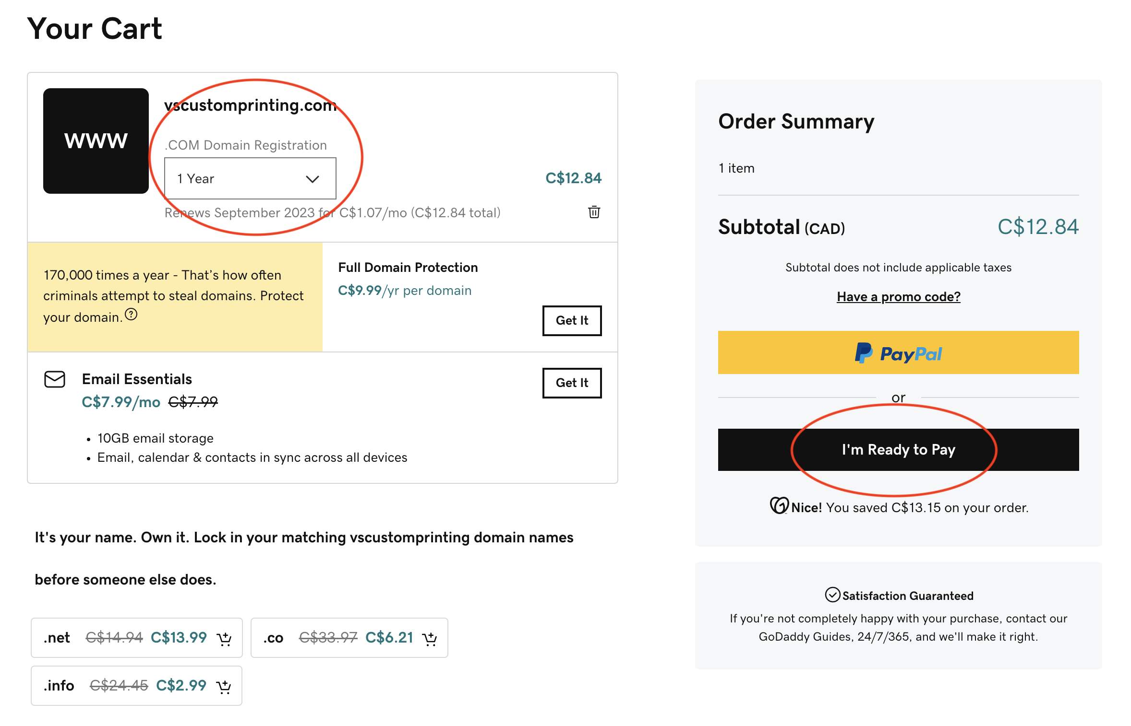Click the Satisfaction Guaranteed checkmark icon

pyautogui.click(x=832, y=595)
